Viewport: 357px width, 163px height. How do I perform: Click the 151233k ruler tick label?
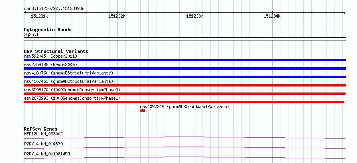click(x=195, y=16)
